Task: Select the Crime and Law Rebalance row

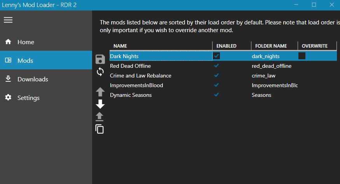Action: (141, 76)
